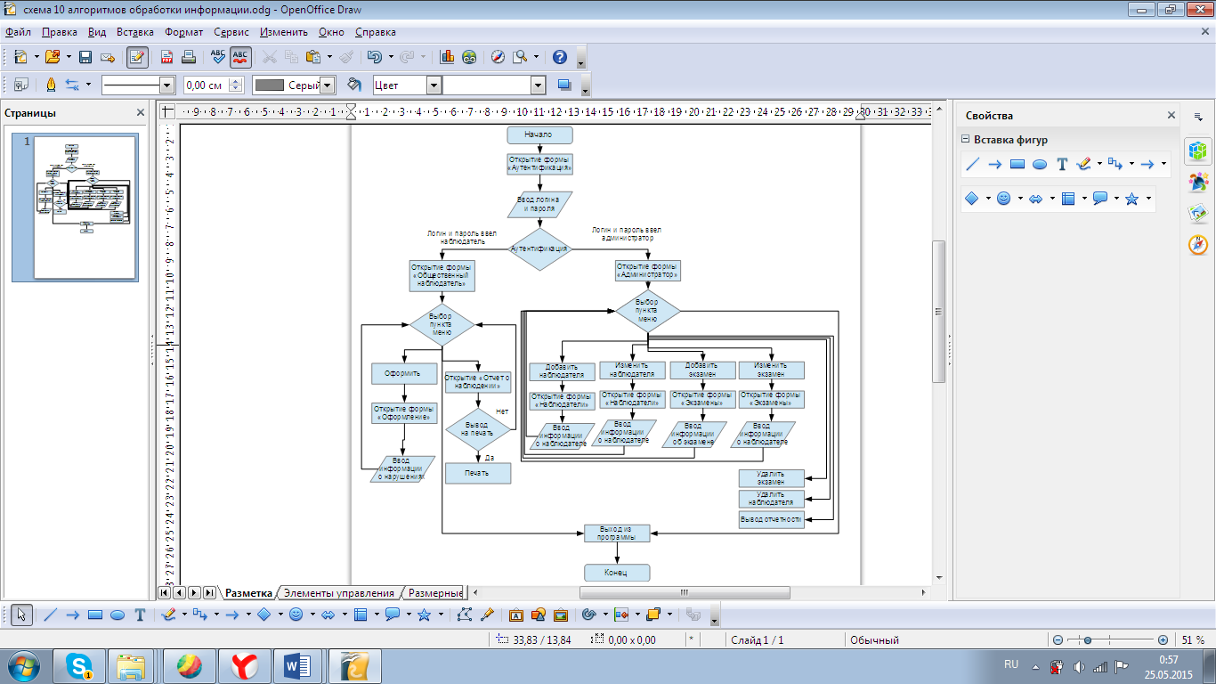Select the Text tool in bottom drawing toolbar
The width and height of the screenshot is (1216, 684).
click(x=140, y=615)
